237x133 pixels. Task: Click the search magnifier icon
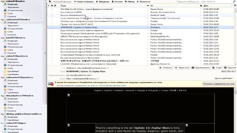(x=234, y=1)
